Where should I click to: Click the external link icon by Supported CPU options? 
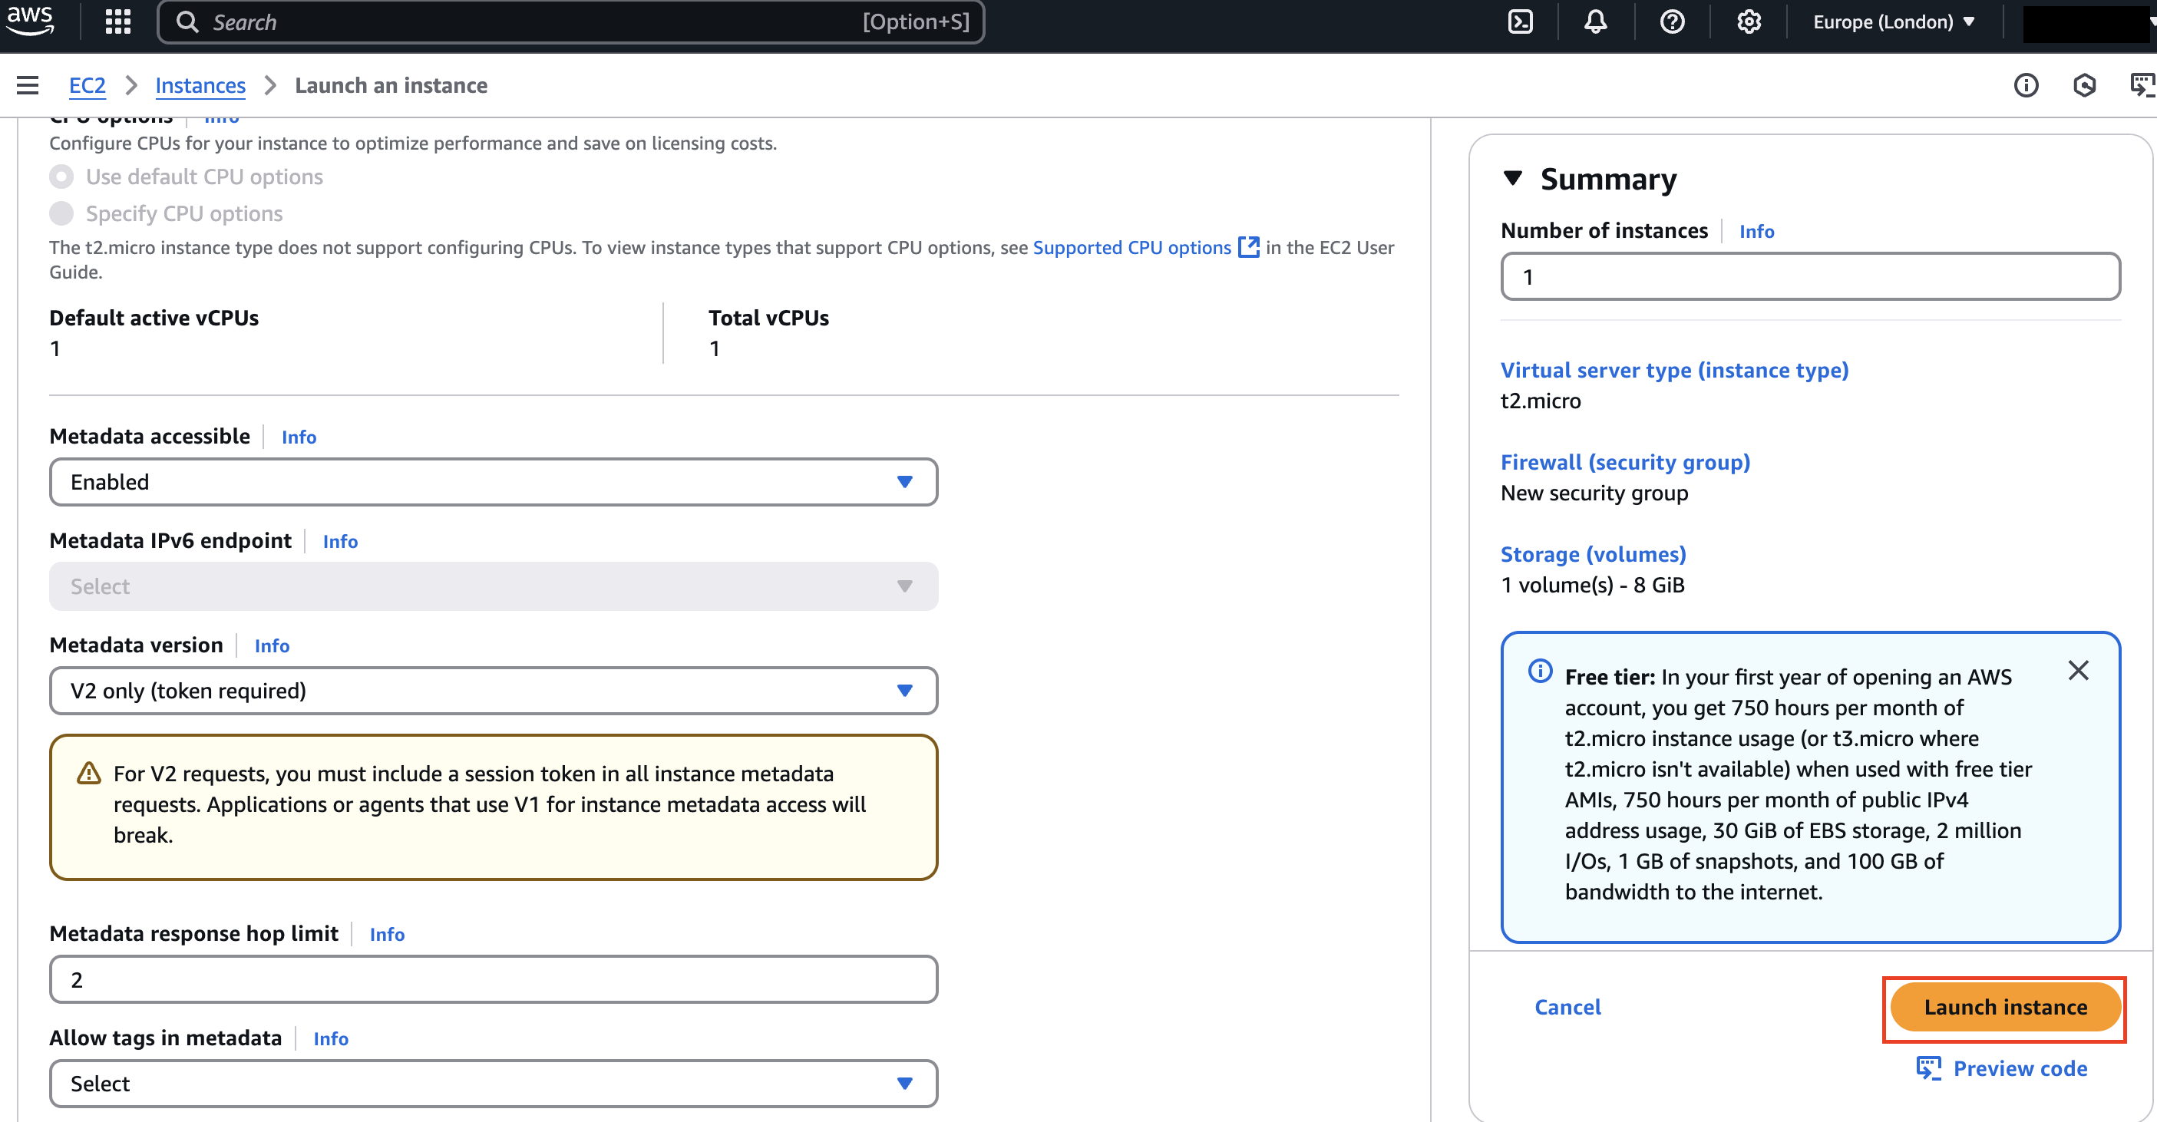click(x=1247, y=247)
